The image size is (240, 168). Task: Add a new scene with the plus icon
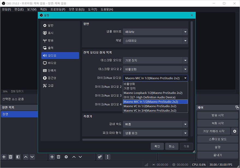pyautogui.click(x=4, y=157)
